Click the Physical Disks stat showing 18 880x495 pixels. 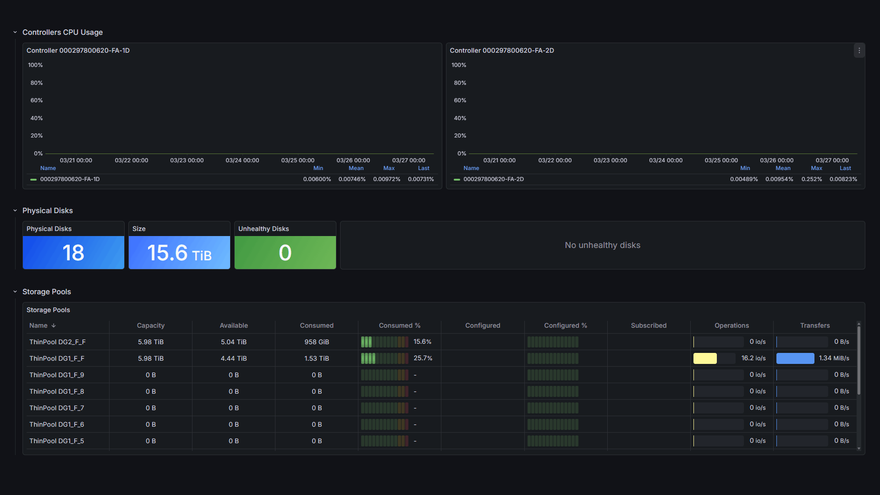[73, 253]
